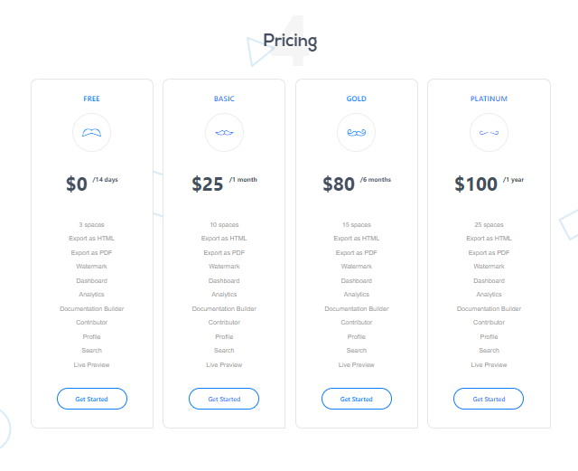Choose Get Started under the Gold plan
The image size is (578, 471).
pyautogui.click(x=357, y=399)
